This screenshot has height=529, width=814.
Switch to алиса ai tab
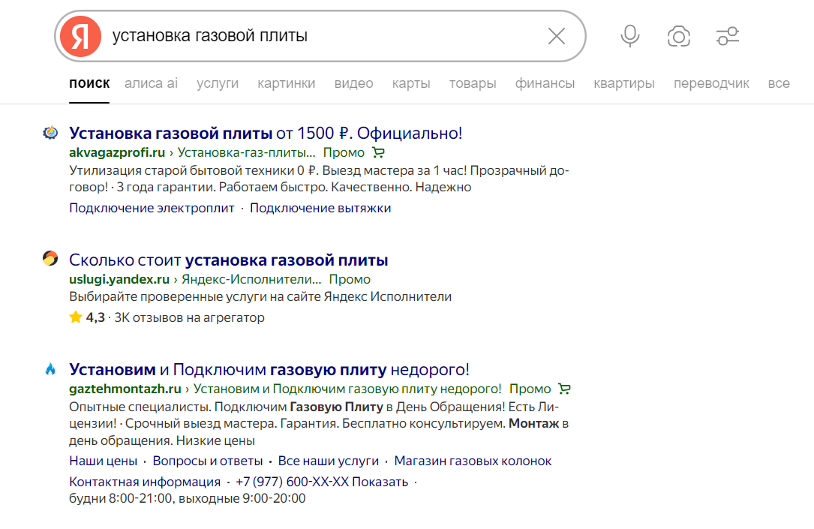pyautogui.click(x=151, y=83)
